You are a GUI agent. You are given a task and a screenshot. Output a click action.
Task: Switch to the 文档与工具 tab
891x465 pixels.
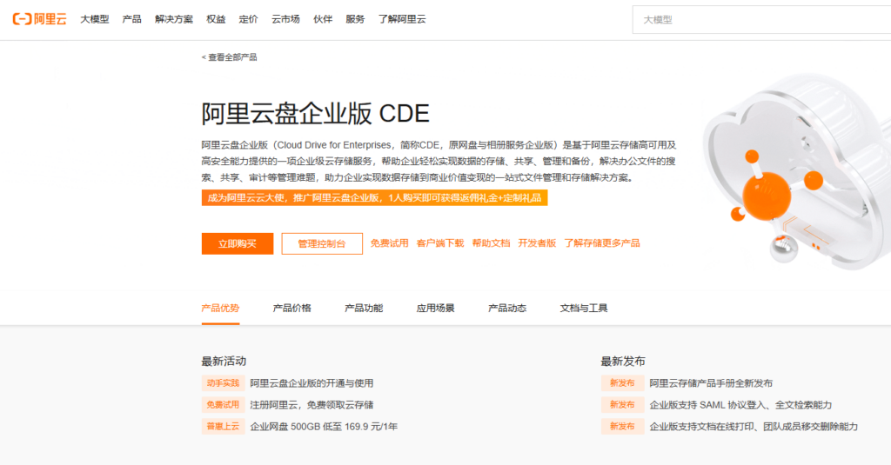click(x=584, y=309)
